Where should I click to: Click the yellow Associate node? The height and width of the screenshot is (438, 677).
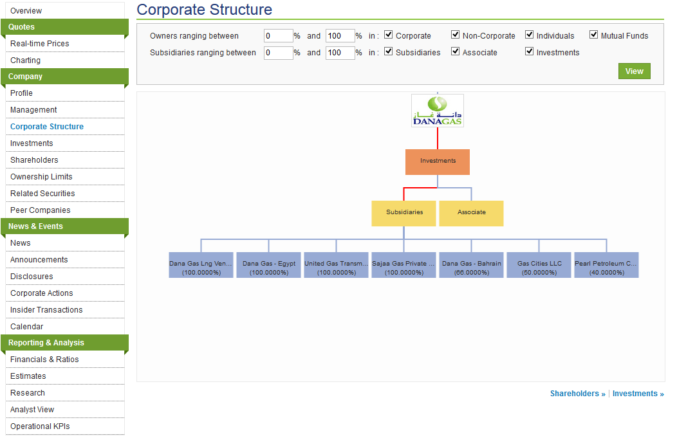tap(472, 213)
